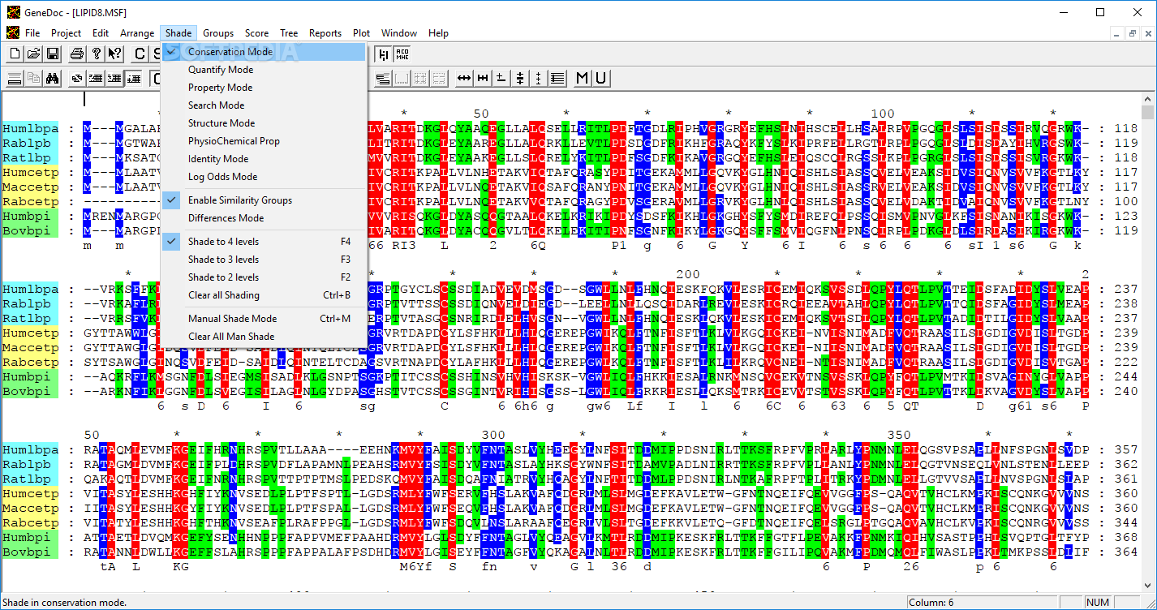Click the icon right of the double-arrow icon

(483, 79)
